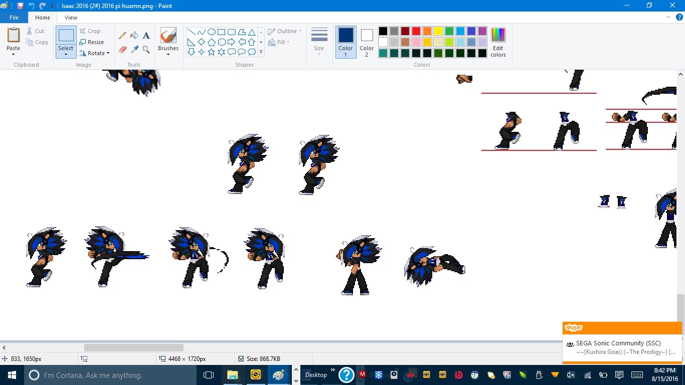Choose the Right arrow shape
The width and height of the screenshot is (685, 385).
click(x=231, y=42)
